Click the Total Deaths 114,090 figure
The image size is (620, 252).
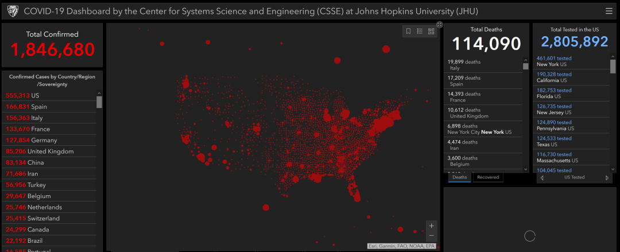(x=486, y=44)
